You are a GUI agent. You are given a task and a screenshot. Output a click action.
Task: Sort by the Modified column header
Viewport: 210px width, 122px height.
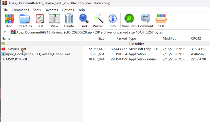pyautogui.click(x=176, y=38)
